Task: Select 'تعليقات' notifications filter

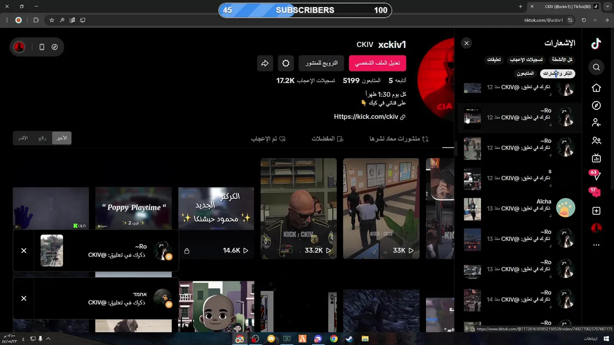Action: 494,60
